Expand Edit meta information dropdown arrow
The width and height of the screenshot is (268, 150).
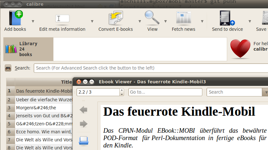[92, 21]
